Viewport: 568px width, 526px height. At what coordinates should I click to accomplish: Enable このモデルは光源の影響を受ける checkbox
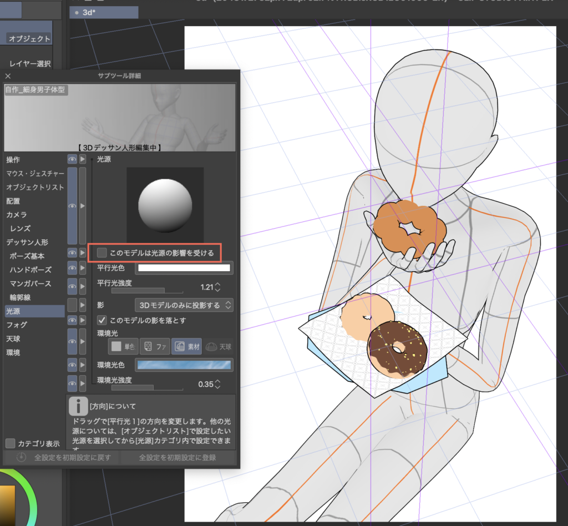click(x=102, y=253)
